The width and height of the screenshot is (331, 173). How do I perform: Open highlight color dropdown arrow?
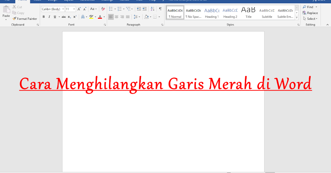tap(95, 17)
